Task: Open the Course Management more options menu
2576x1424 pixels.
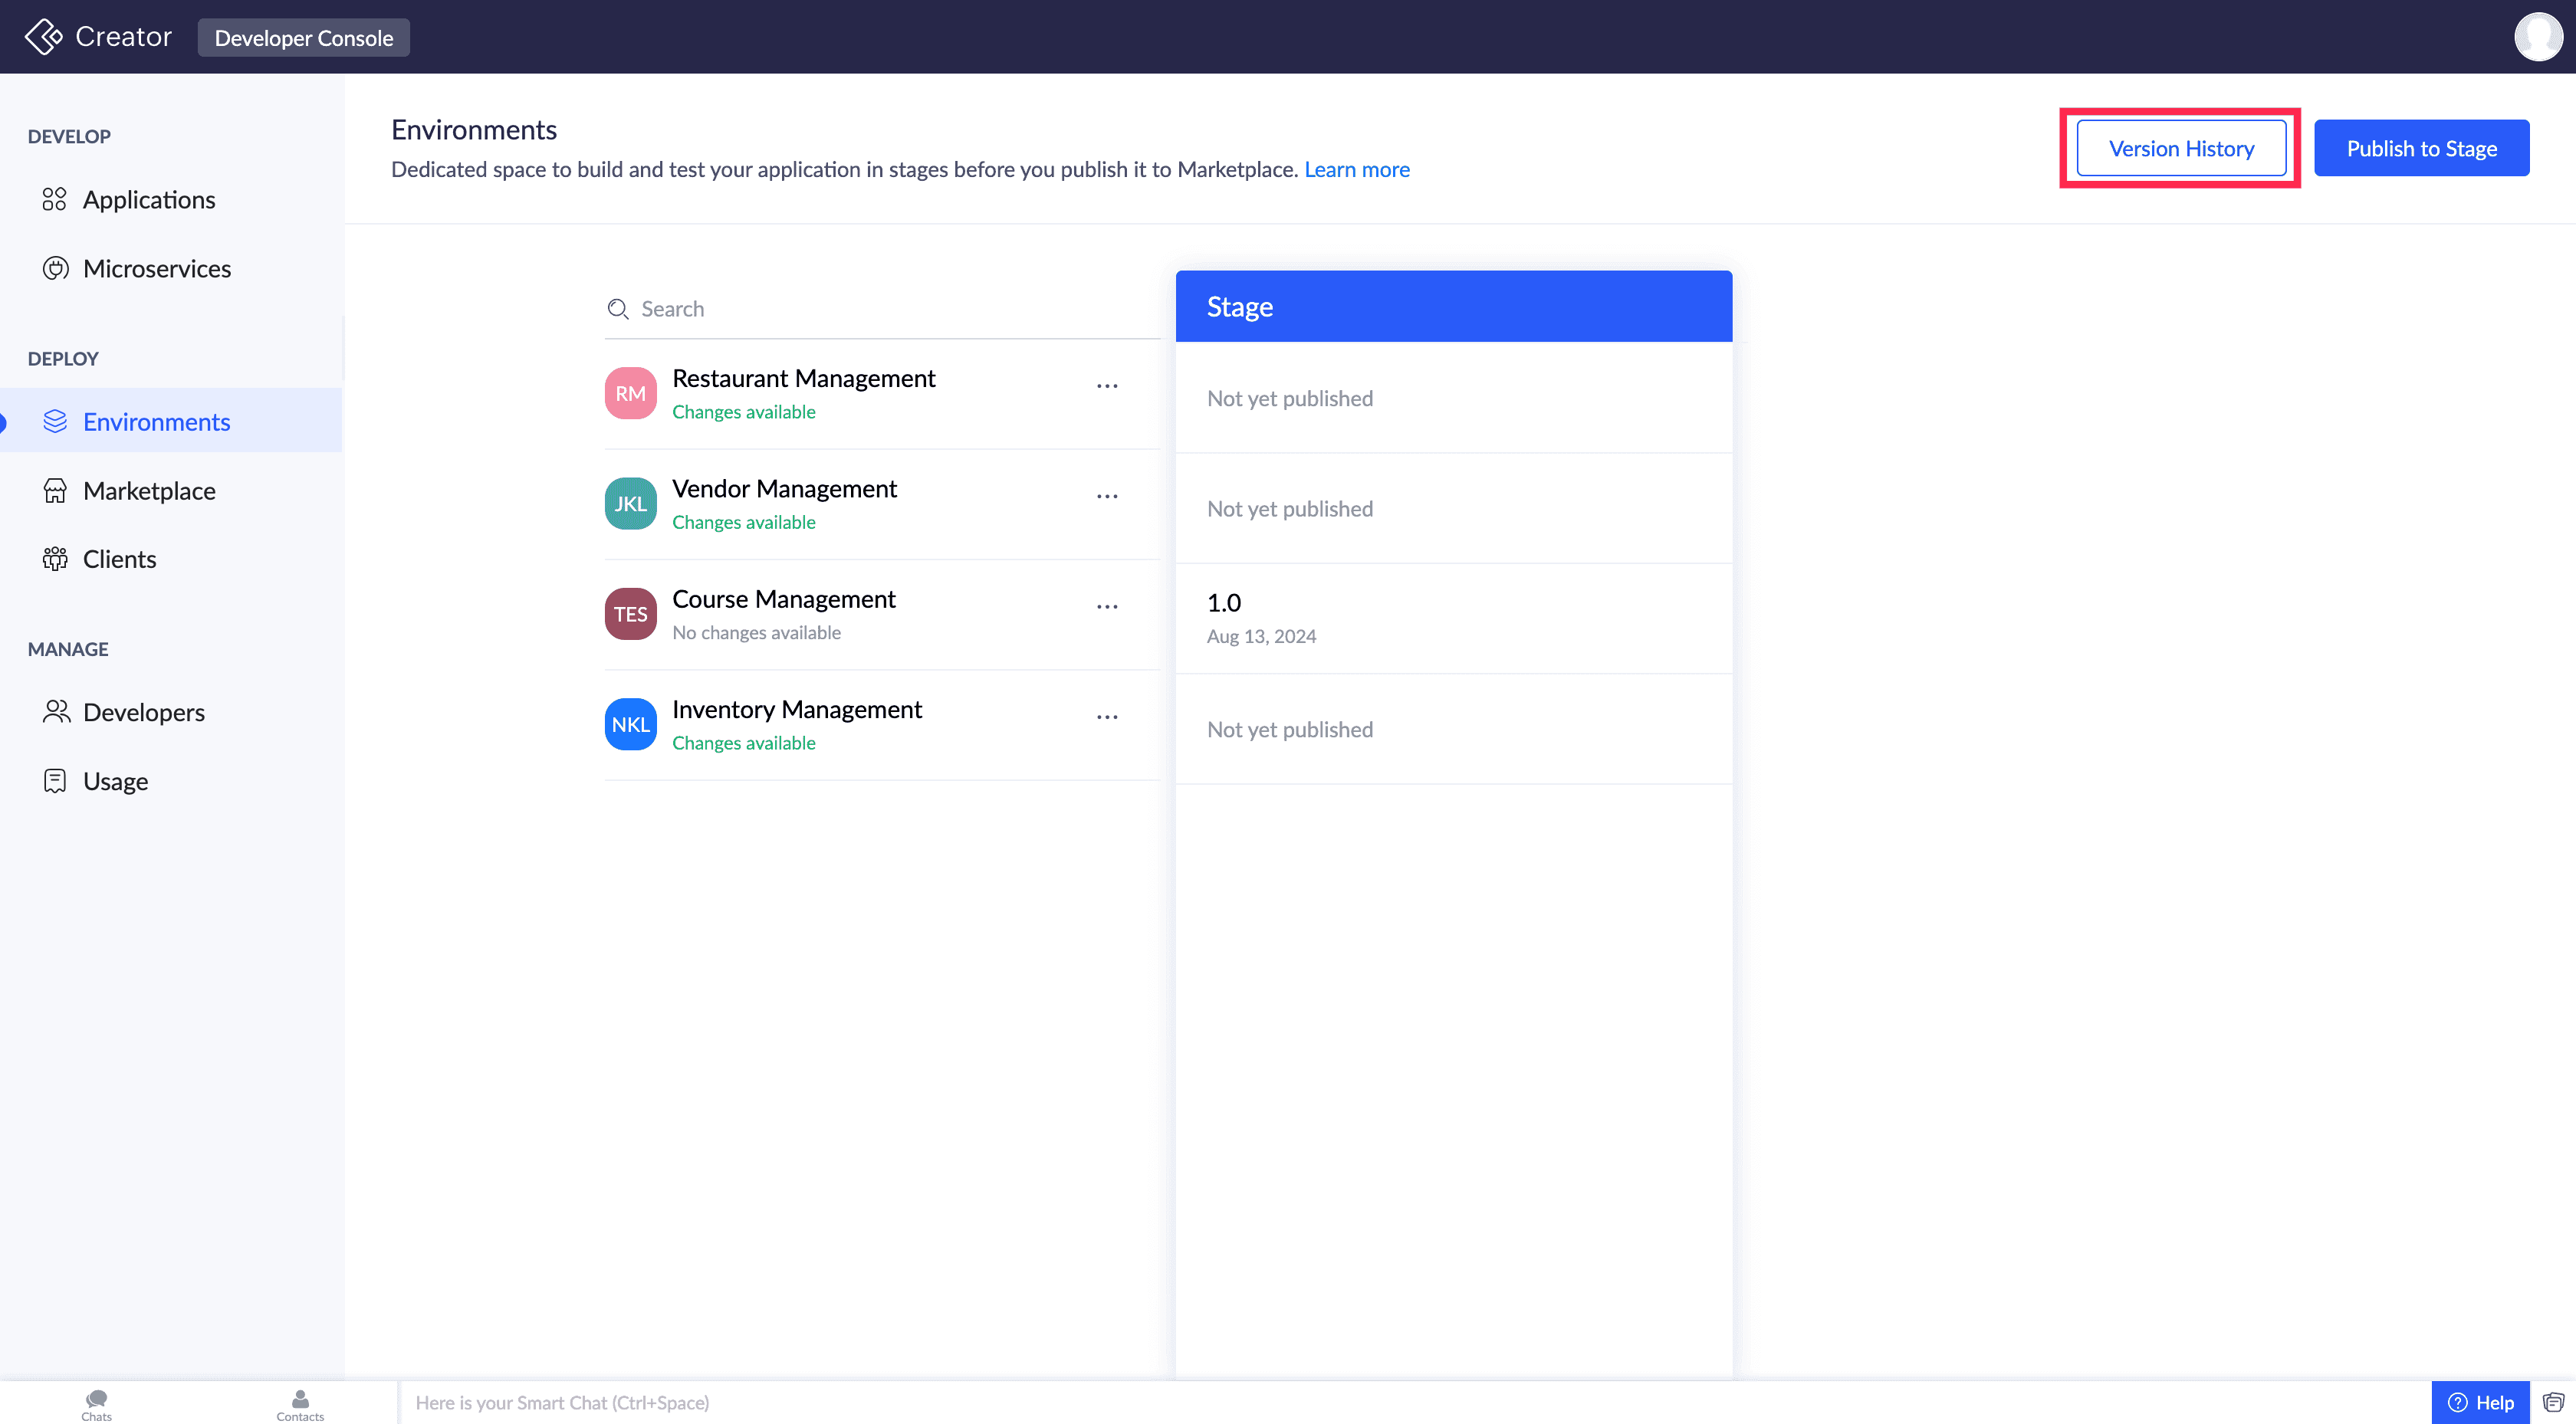Action: pyautogui.click(x=1106, y=607)
